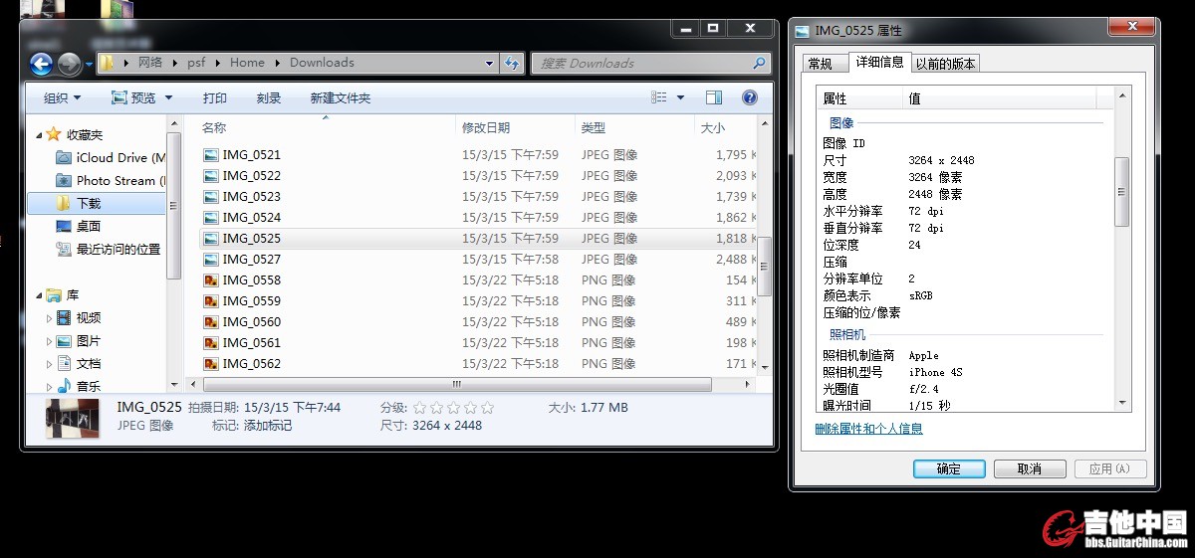Open the help question mark icon
This screenshot has width=1195, height=558.
[x=750, y=97]
